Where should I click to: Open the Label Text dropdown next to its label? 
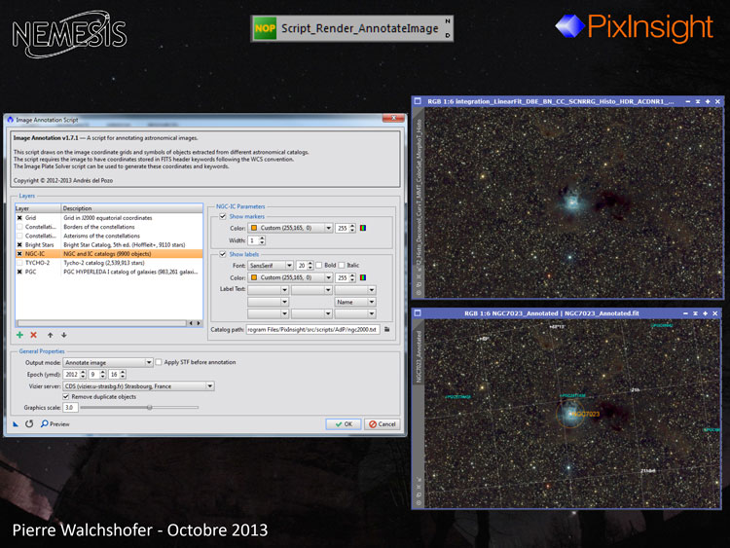pos(269,290)
